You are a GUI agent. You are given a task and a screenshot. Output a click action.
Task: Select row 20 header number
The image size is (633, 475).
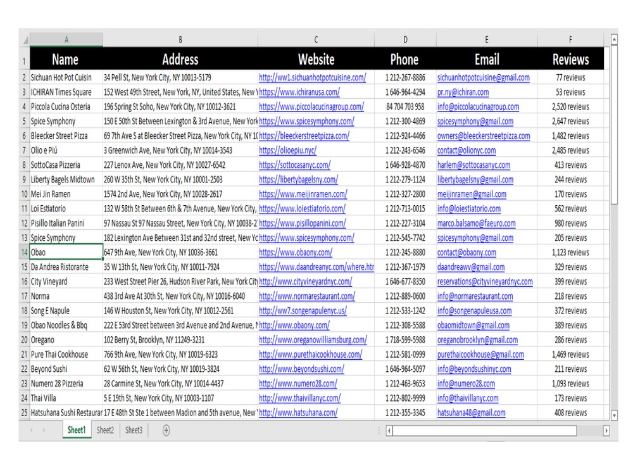pos(24,339)
